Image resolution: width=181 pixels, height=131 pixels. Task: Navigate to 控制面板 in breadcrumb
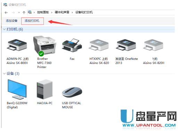(43, 12)
